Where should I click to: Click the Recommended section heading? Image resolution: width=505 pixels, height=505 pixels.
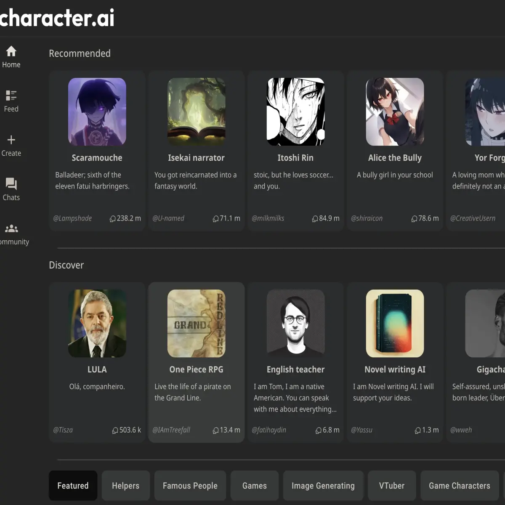pyautogui.click(x=80, y=53)
